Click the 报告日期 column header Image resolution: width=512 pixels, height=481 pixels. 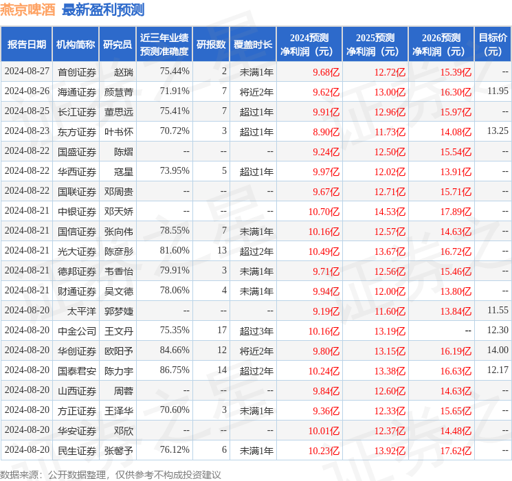pos(26,44)
